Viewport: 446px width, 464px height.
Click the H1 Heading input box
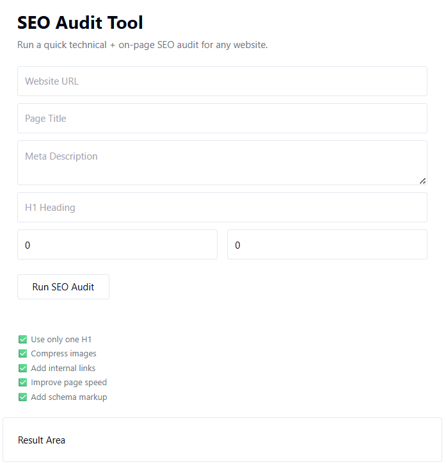click(x=222, y=208)
